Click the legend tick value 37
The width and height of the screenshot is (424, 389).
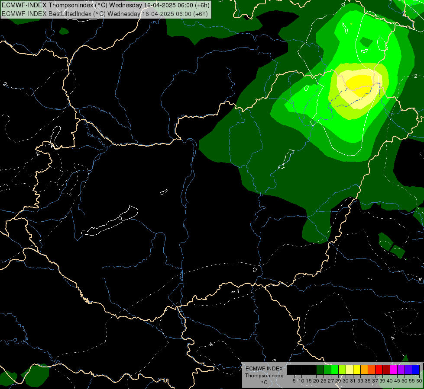pyautogui.click(x=375, y=381)
